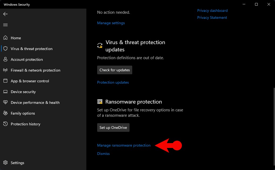Click the Dismiss link

click(103, 154)
